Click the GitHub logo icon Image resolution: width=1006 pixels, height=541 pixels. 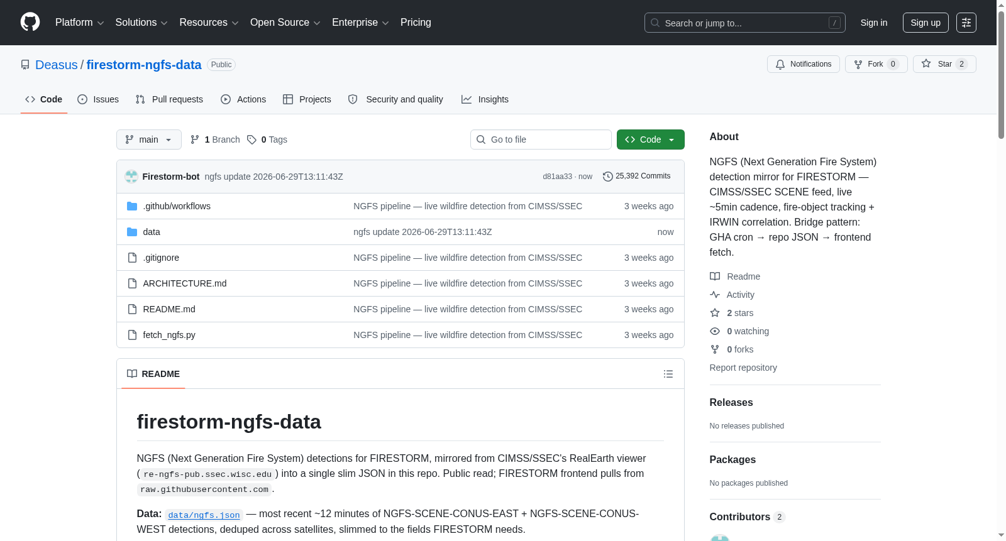[x=30, y=23]
